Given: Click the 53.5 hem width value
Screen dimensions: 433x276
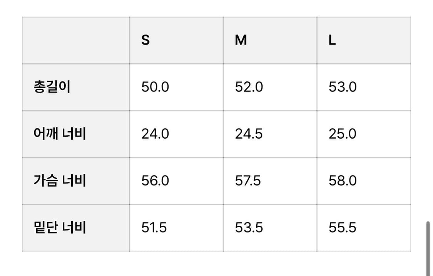Looking at the screenshot, I should tap(249, 228).
